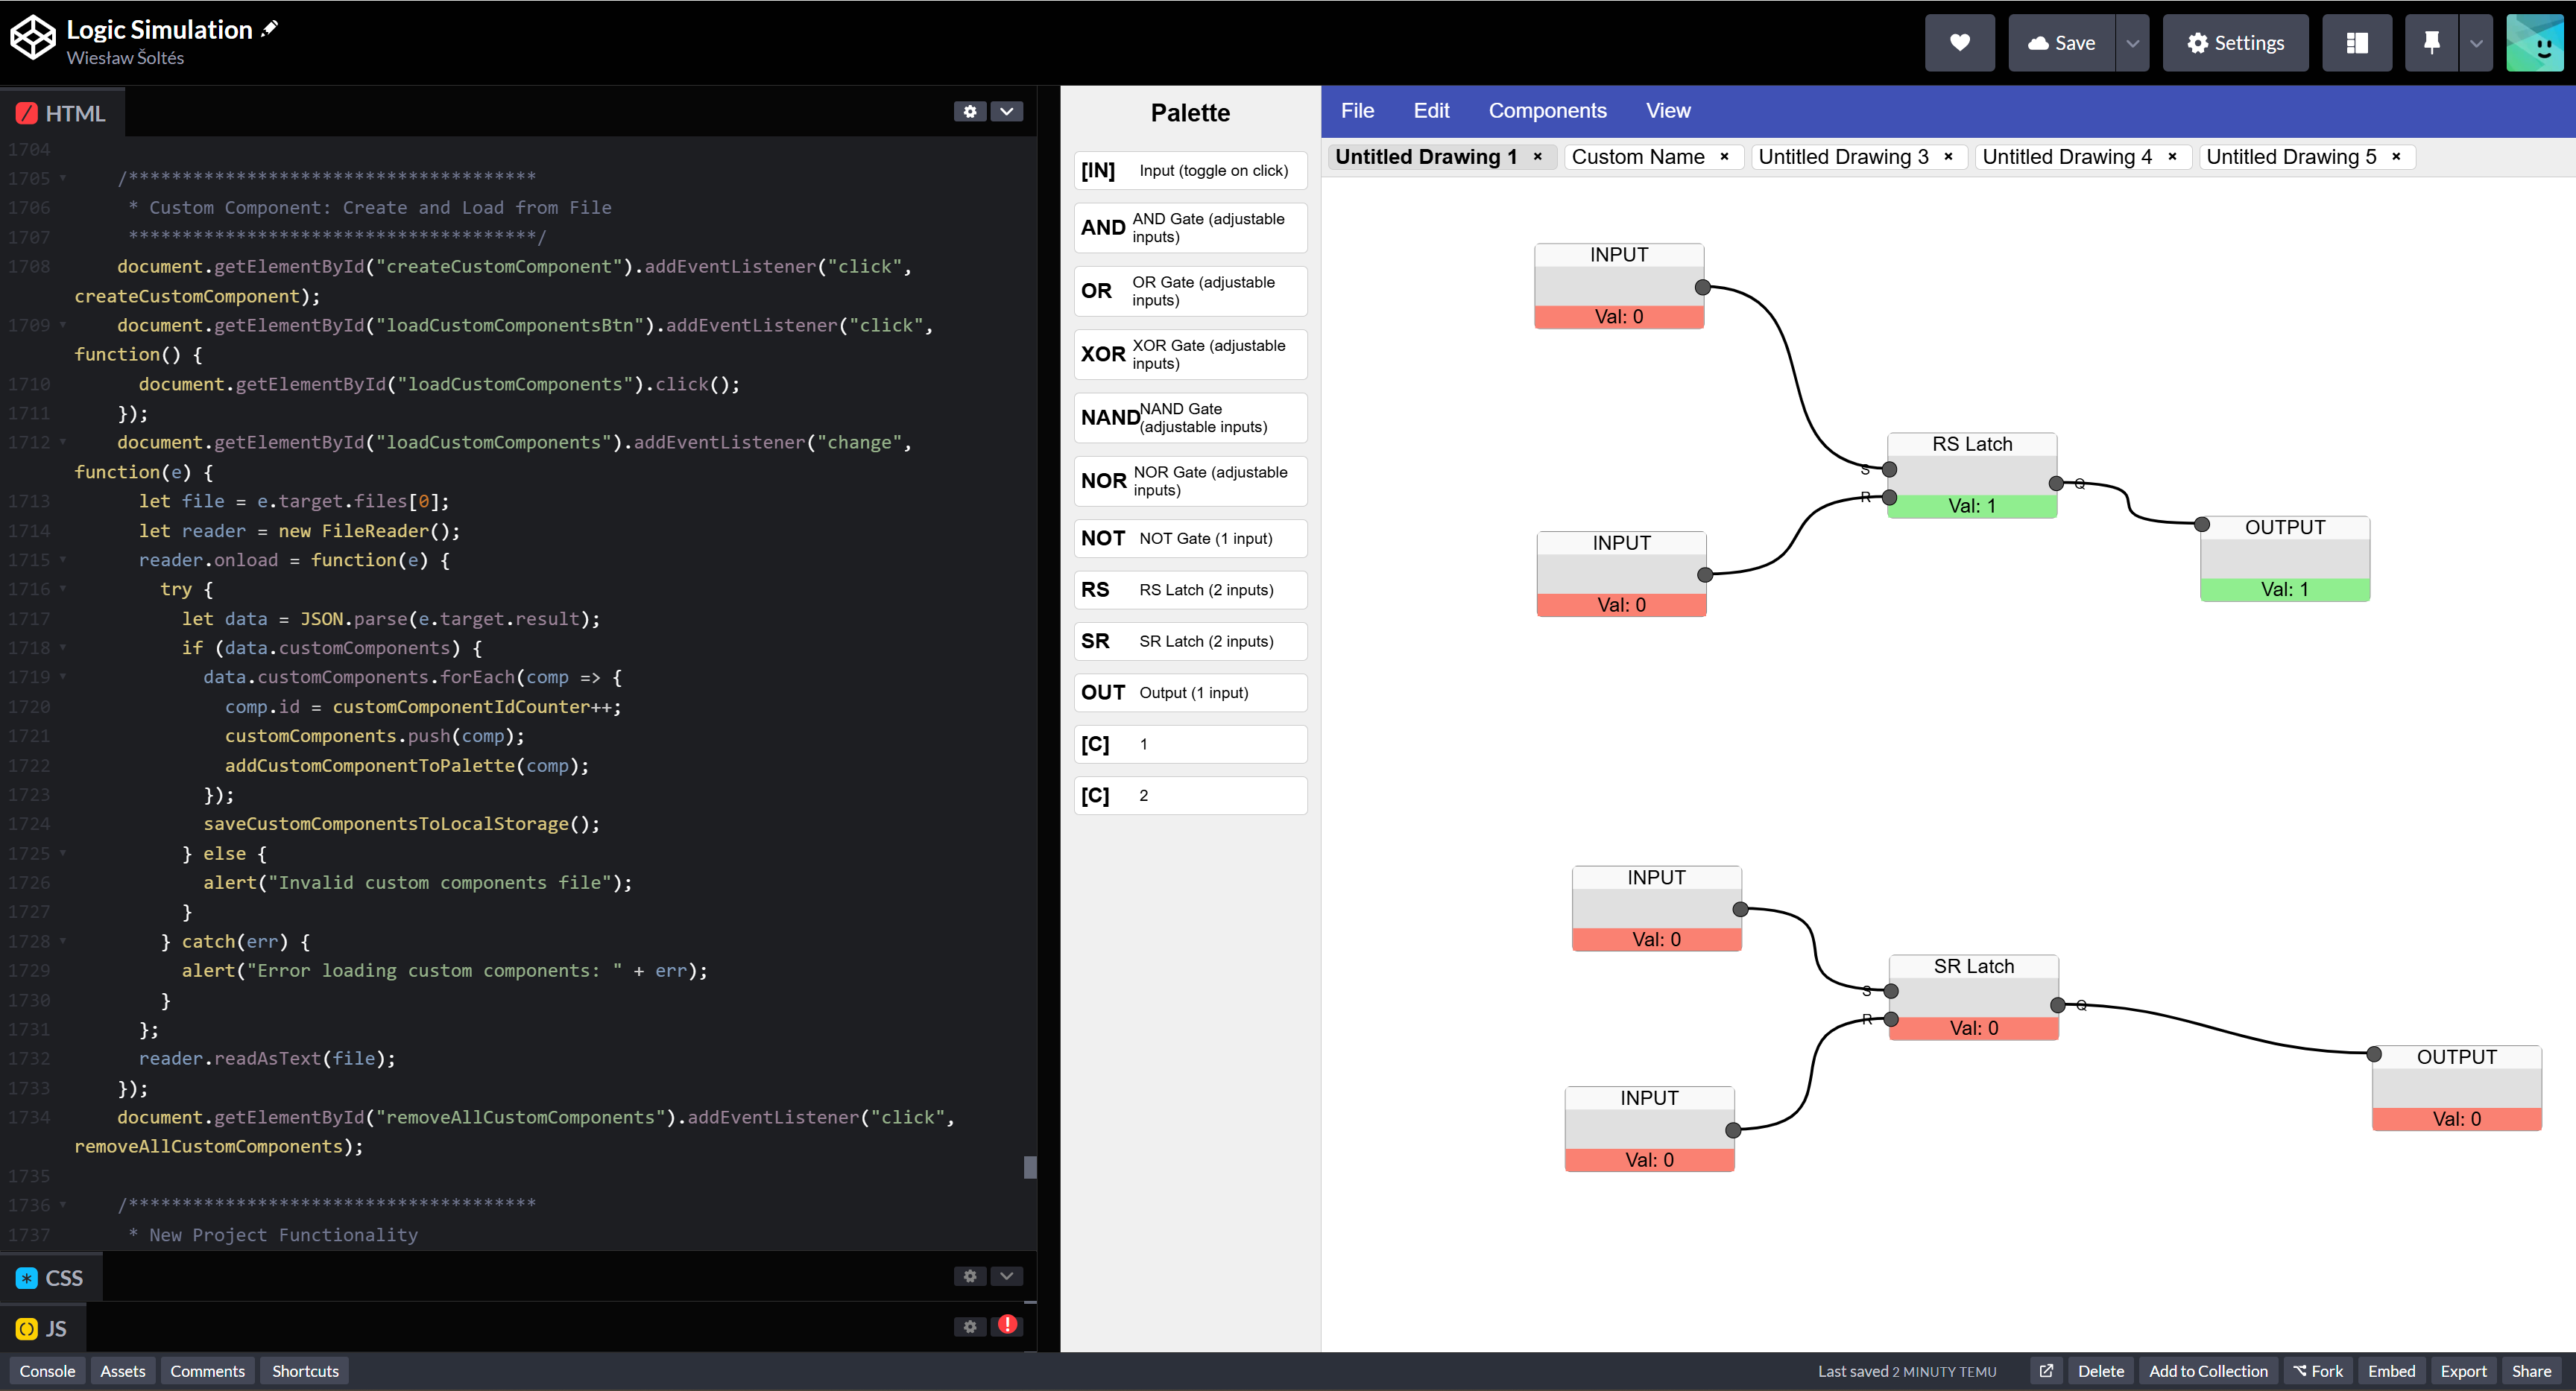Click the HTML editor scrollbar thumb
Image resolution: width=2576 pixels, height=1391 pixels.
point(1030,1167)
